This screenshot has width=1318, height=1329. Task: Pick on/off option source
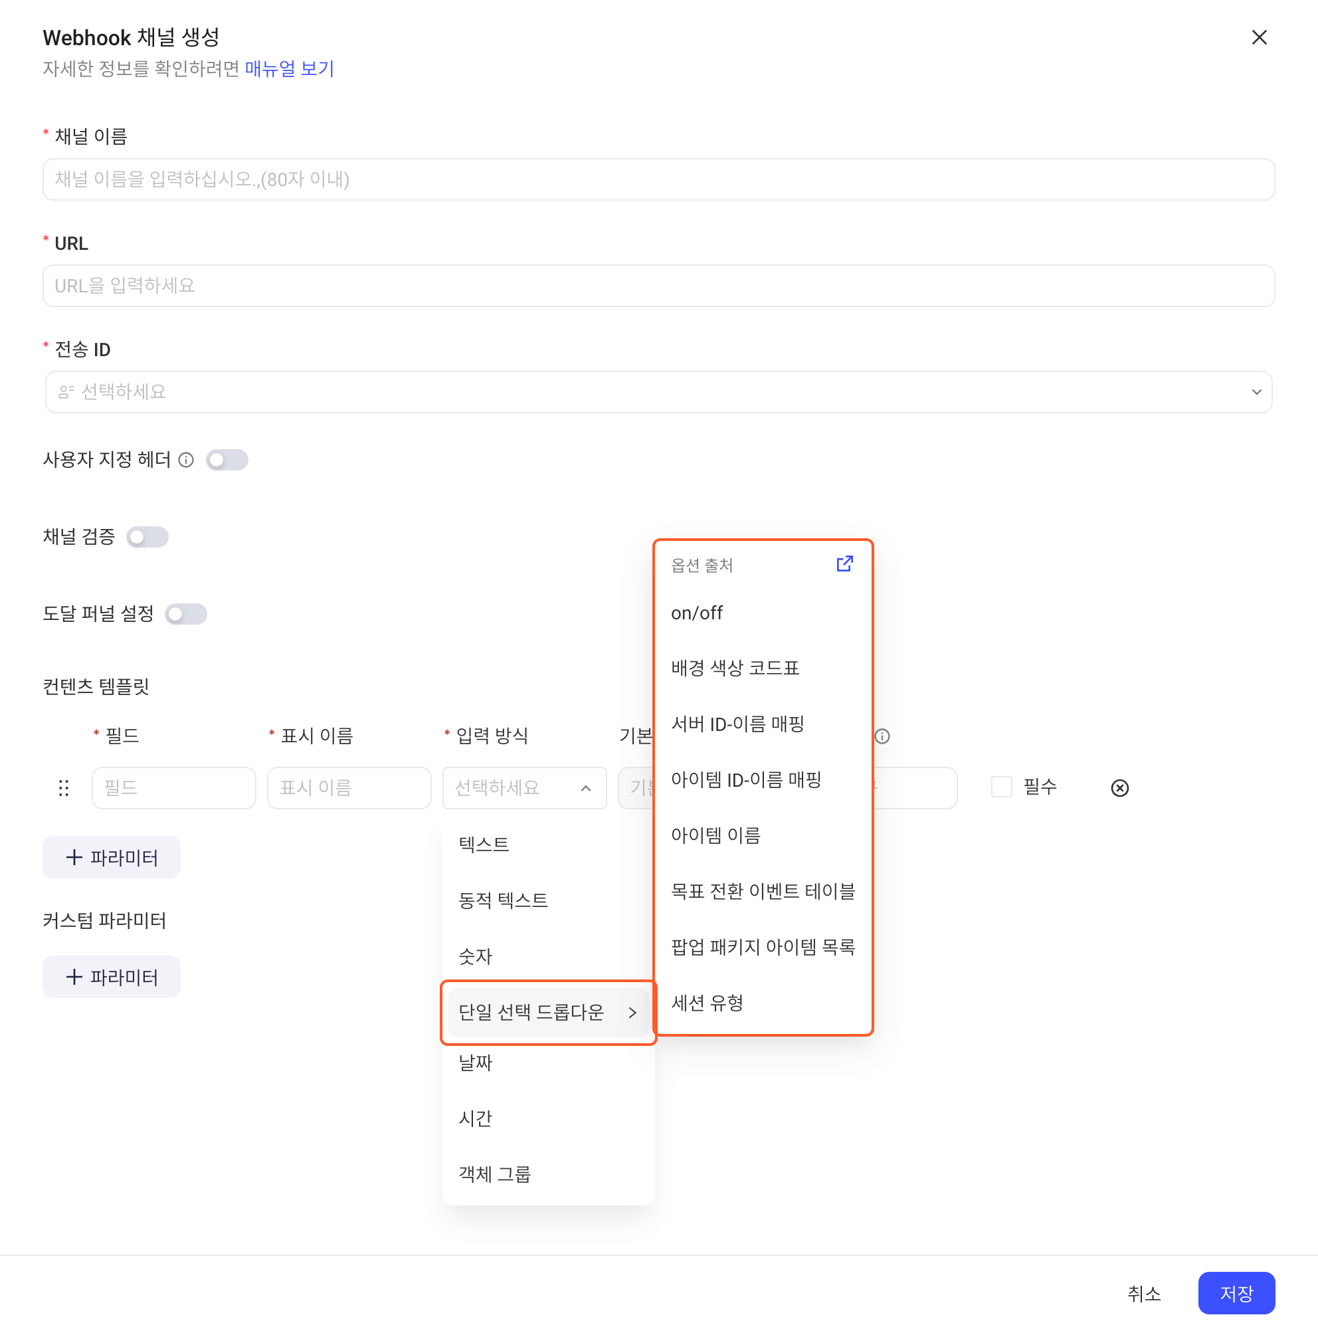[763, 612]
